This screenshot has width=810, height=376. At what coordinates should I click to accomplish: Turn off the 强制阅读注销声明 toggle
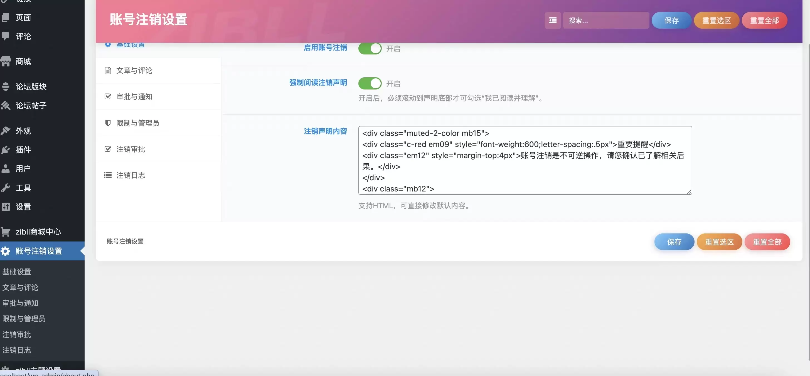(x=370, y=83)
